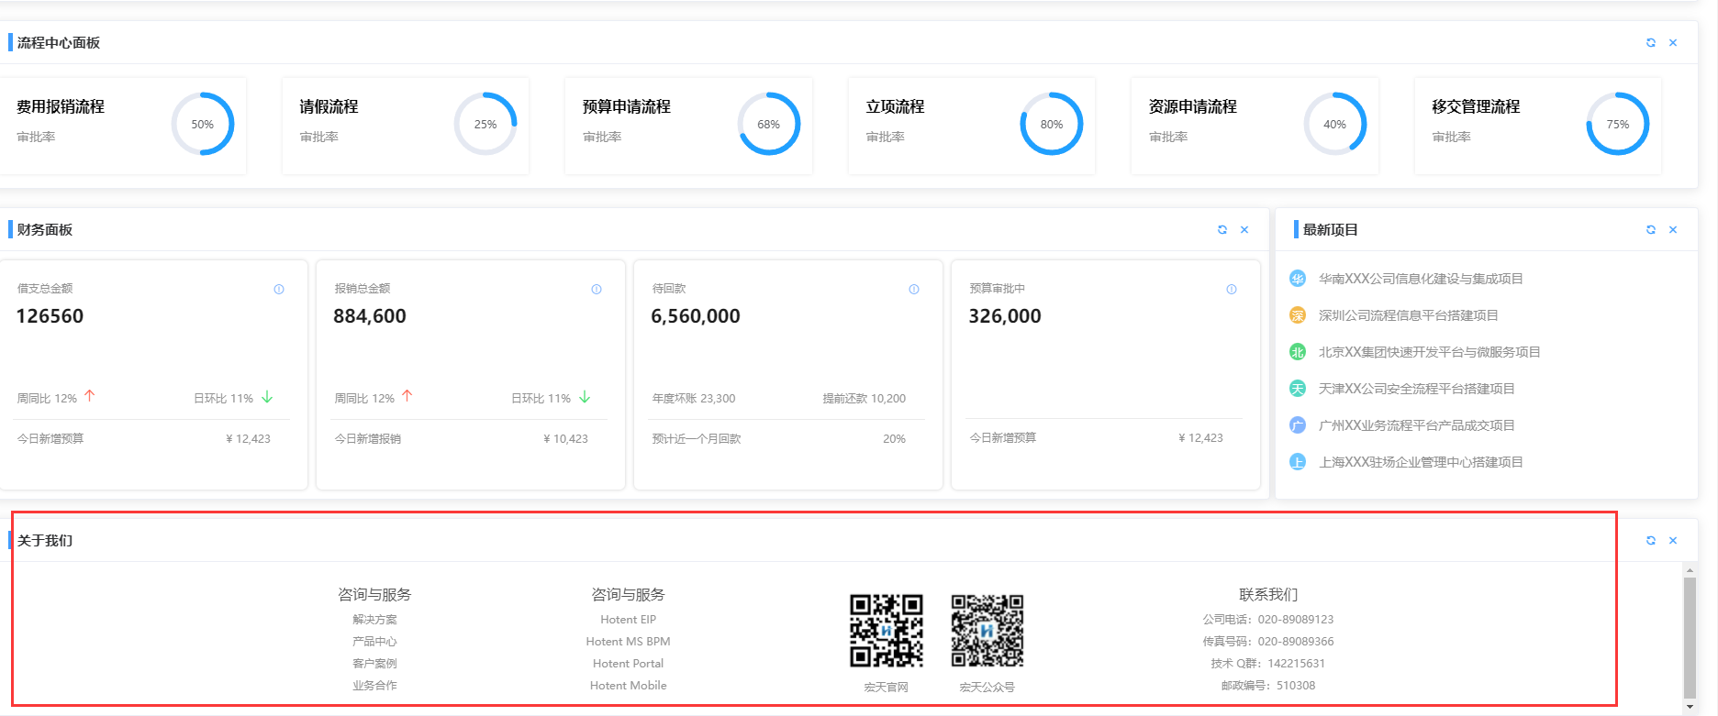Click the 宏天官网 QR code
Viewport: 1718px width, 716px height.
887,631
